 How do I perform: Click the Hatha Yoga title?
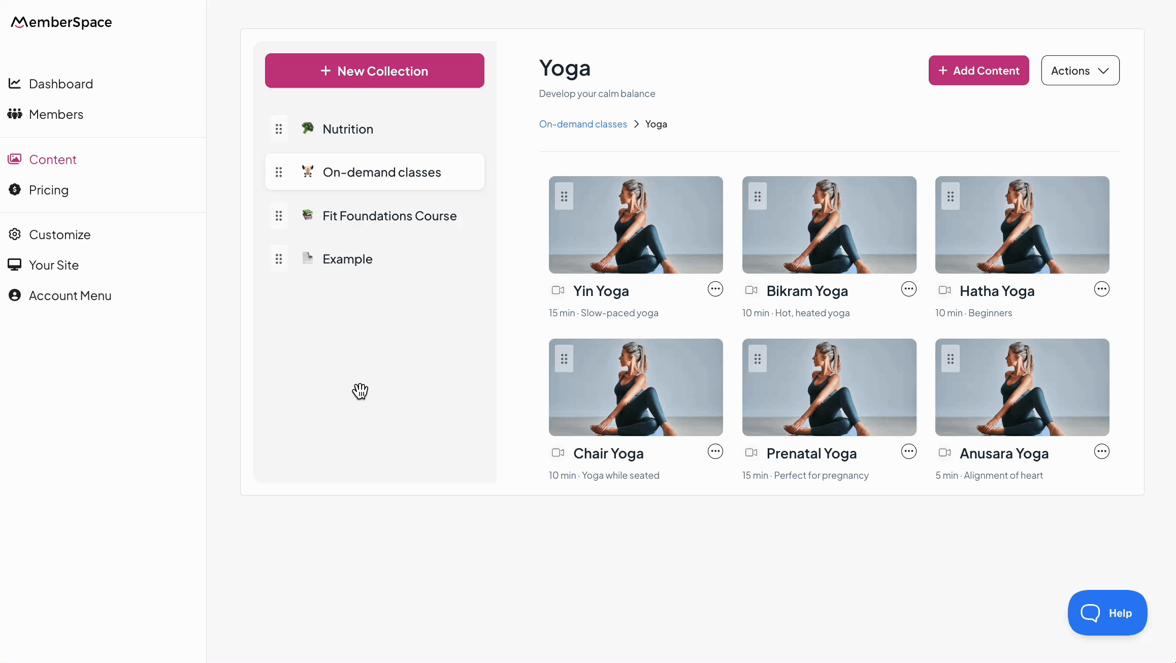tap(997, 291)
